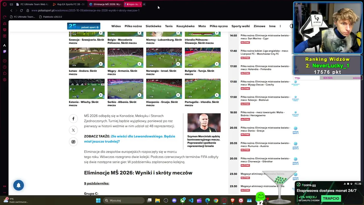Open the Twitch sidebar icon

5,52
